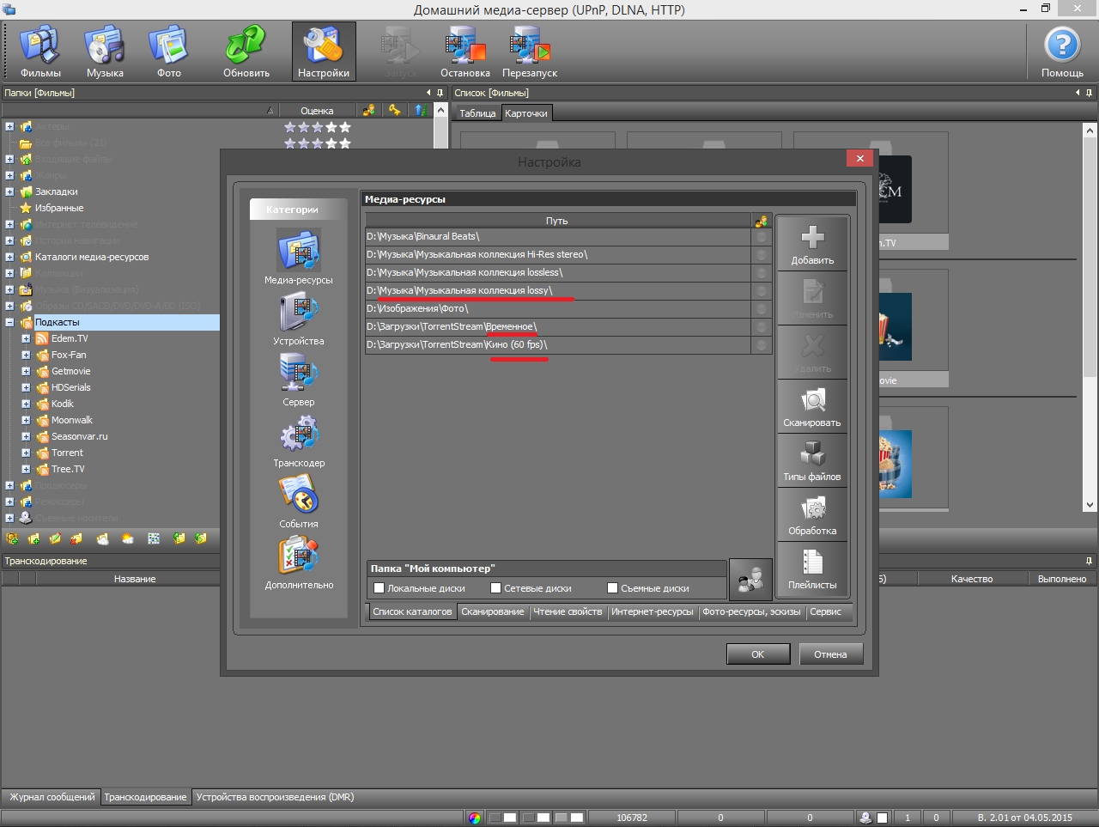Expand the Закладки tree node
1099x827 pixels.
tap(9, 192)
